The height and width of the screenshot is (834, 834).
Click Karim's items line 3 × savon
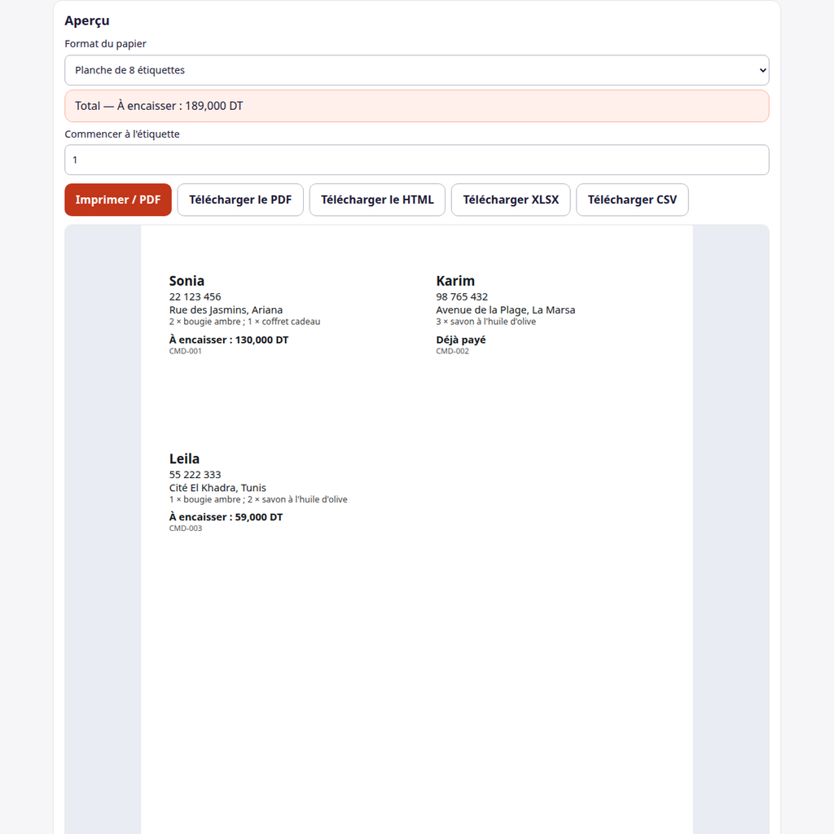[x=486, y=322]
